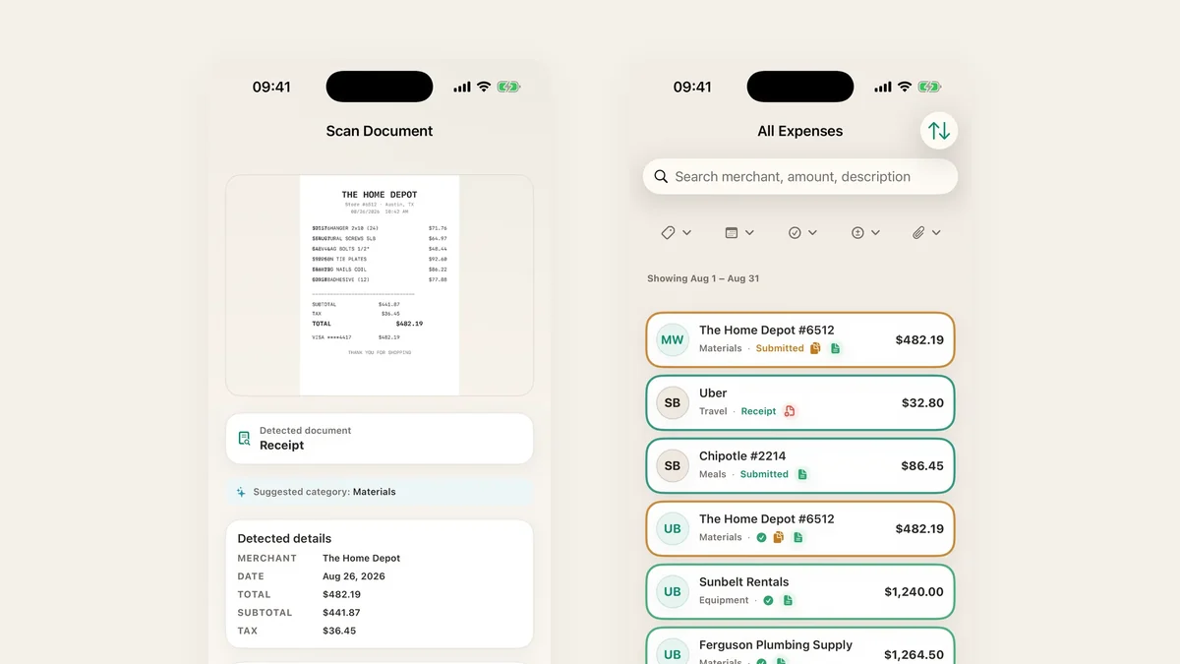Click the sparkle icon beside Suggested category
Image resolution: width=1180 pixels, height=664 pixels.
pos(241,492)
